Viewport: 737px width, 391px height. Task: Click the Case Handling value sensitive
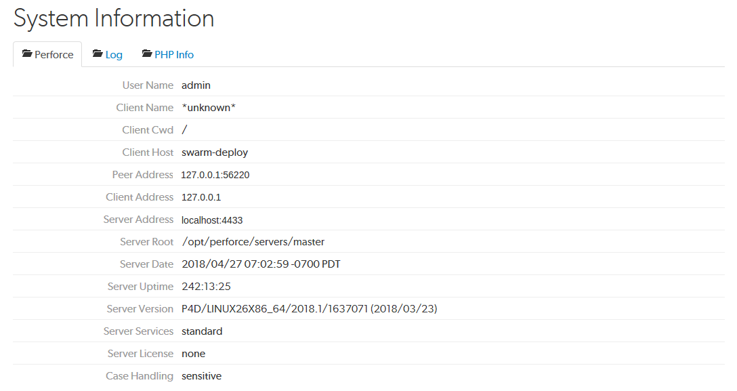point(202,376)
